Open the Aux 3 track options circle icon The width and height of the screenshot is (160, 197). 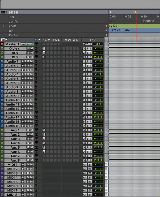(x=2, y=139)
